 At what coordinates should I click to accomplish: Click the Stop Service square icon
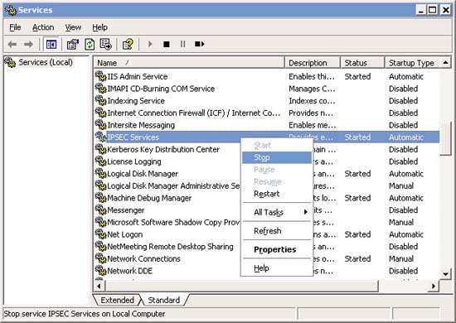click(167, 44)
